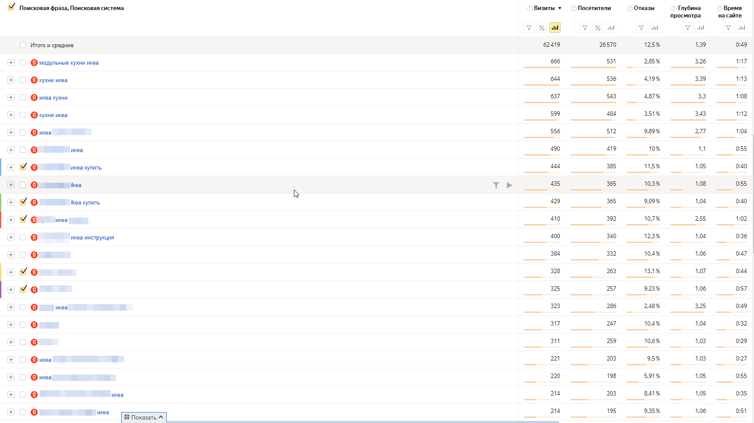Show help hint beside Посетители header
The width and height of the screenshot is (754, 423).
(x=574, y=8)
